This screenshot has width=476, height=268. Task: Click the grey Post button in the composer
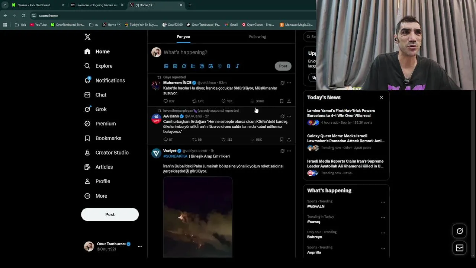pos(283,66)
